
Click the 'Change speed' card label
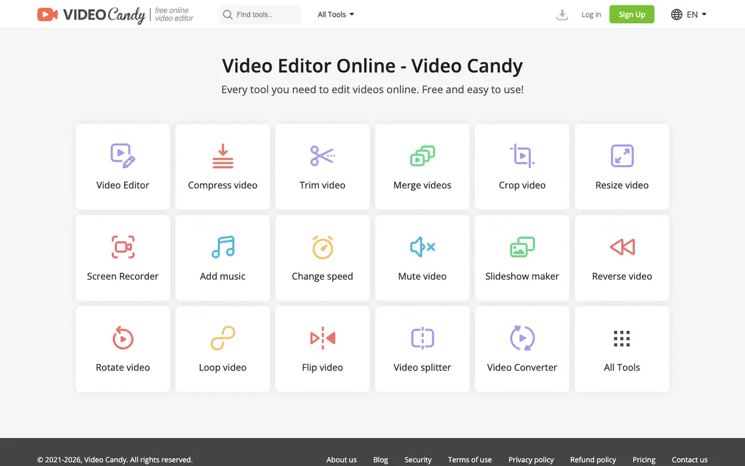click(322, 276)
